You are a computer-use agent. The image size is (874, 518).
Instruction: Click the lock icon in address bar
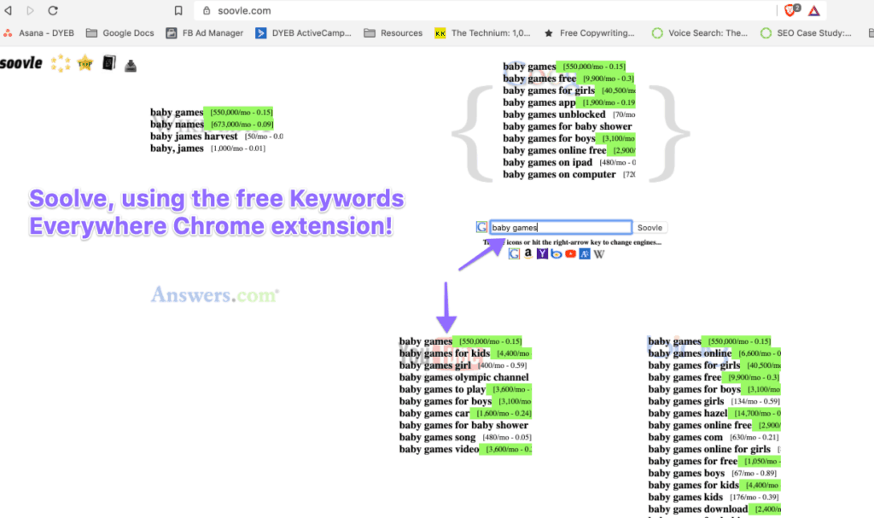207,10
